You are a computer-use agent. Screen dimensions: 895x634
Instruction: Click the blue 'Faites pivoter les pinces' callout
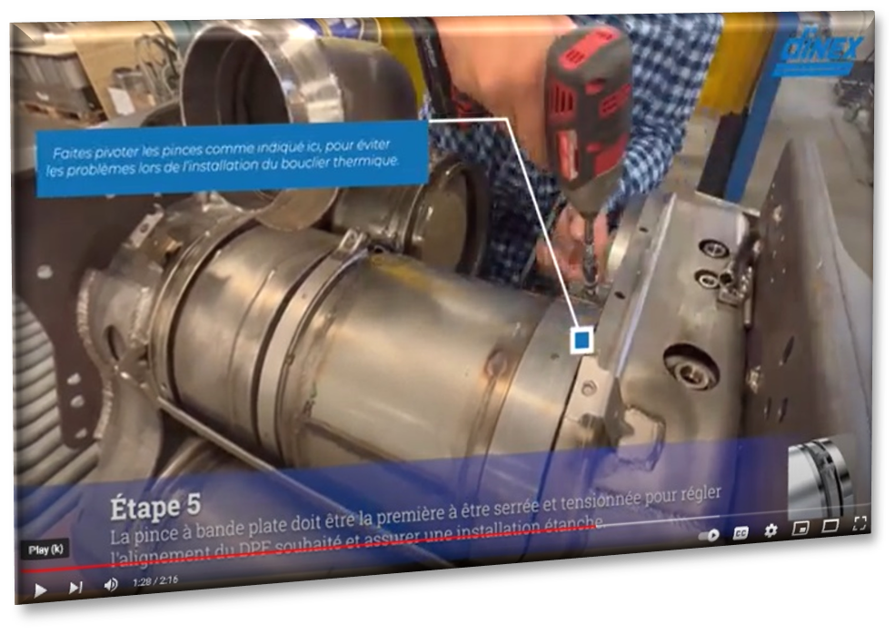click(231, 158)
